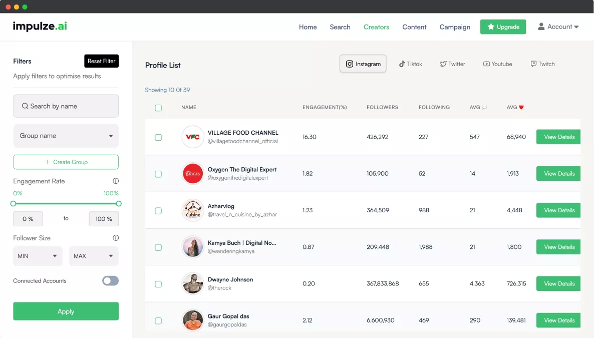594x338 pixels.
Task: Check the select-all checkbox in table header
Action: pos(158,108)
